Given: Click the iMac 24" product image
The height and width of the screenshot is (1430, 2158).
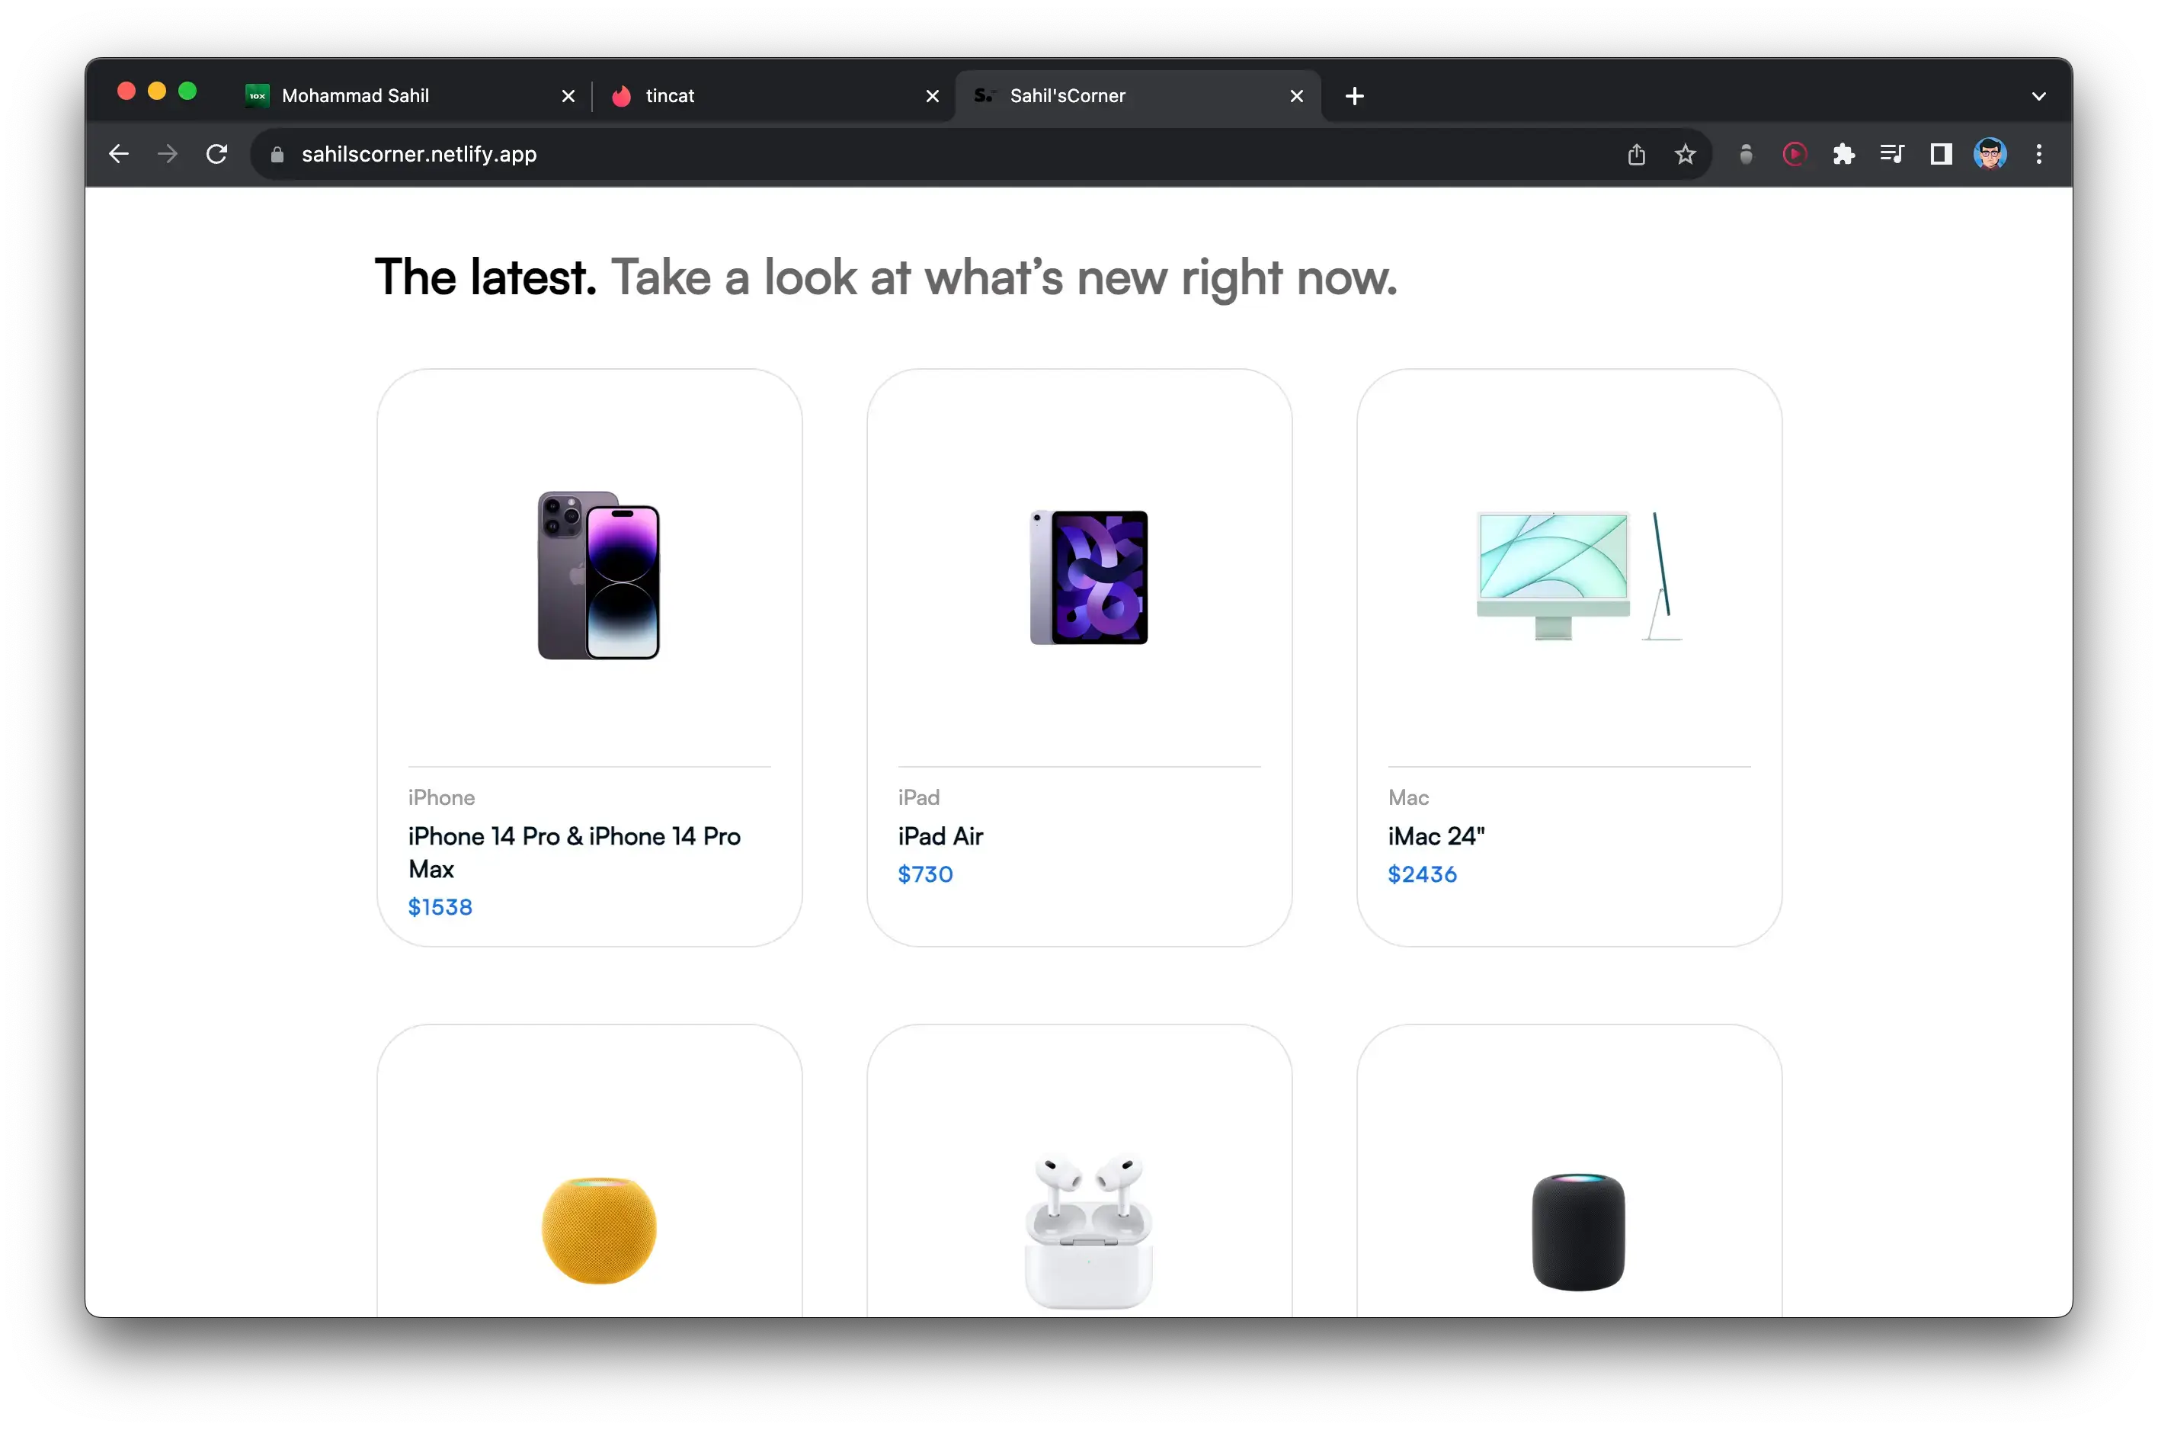Looking at the screenshot, I should point(1578,576).
